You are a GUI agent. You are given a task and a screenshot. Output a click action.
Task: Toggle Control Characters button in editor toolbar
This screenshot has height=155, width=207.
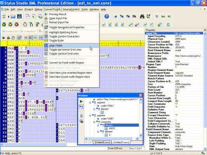click(30, 38)
